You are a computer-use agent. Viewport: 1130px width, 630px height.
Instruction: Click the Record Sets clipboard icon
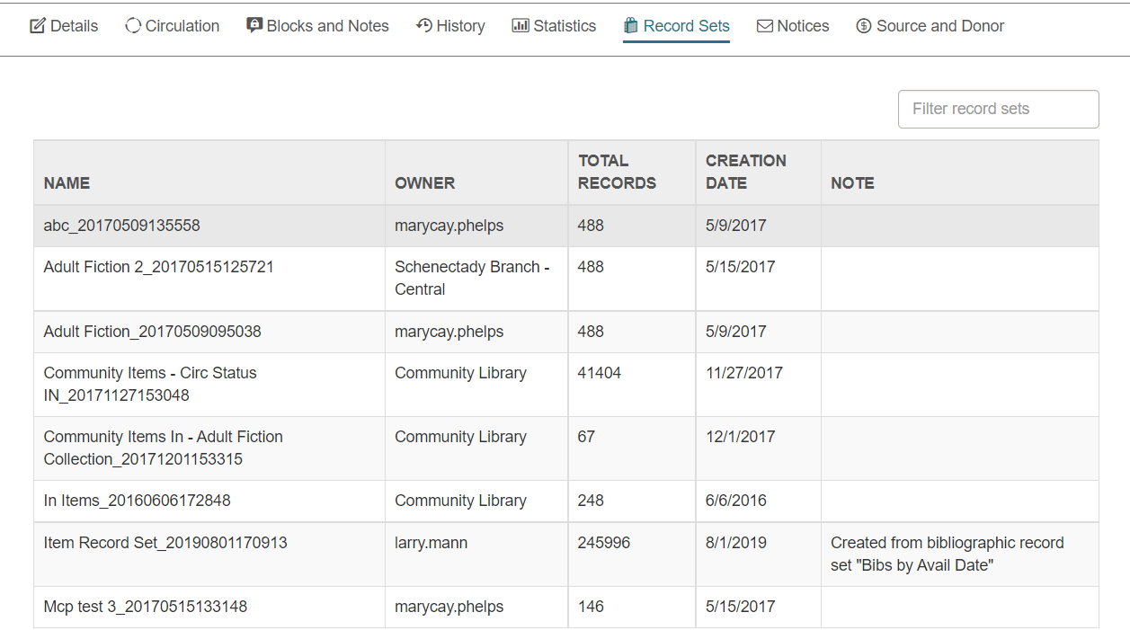tap(631, 25)
